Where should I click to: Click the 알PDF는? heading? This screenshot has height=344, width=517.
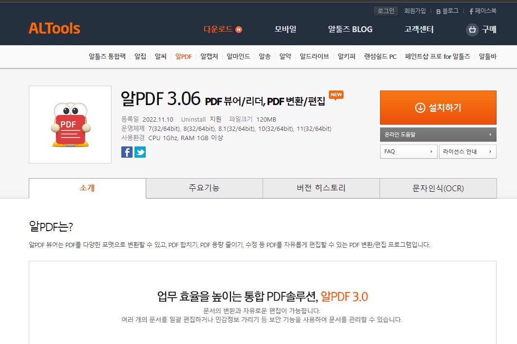pos(51,226)
